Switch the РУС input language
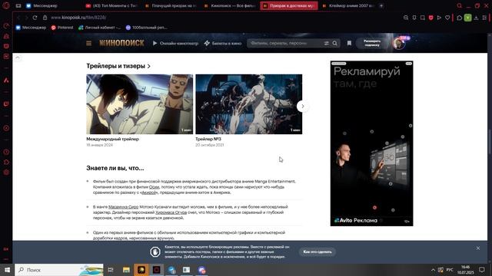This screenshot has height=276, width=492. pos(450,270)
